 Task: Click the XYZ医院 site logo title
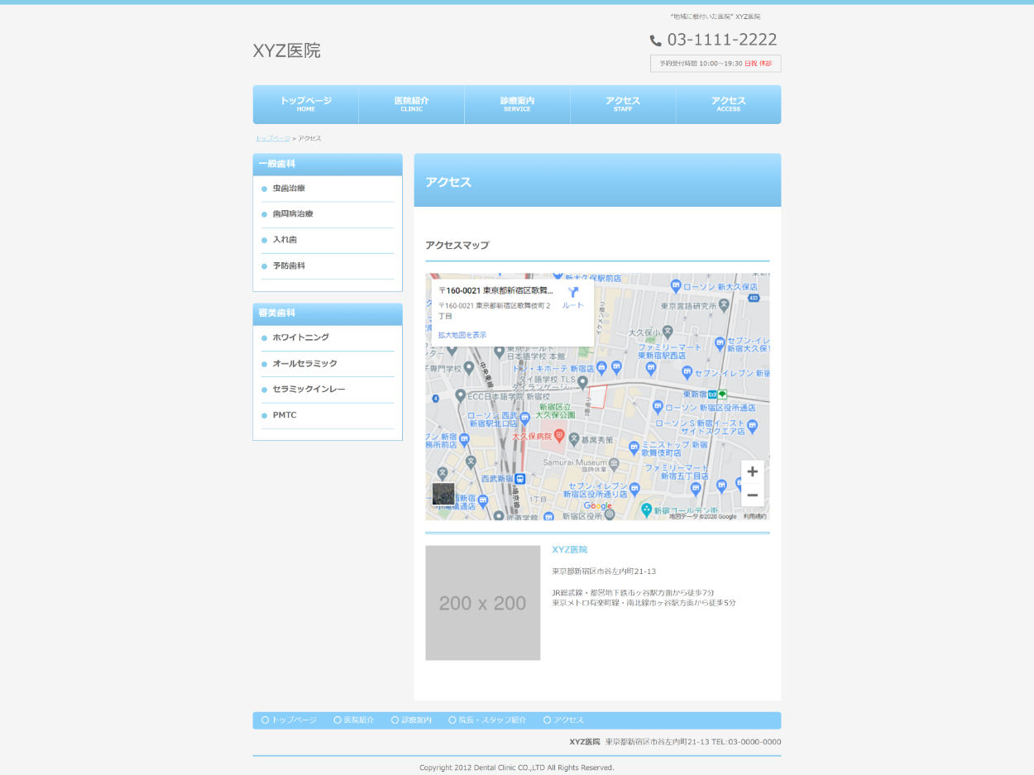(x=286, y=50)
